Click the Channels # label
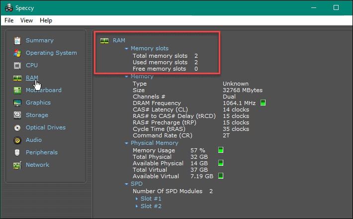 coord(149,97)
